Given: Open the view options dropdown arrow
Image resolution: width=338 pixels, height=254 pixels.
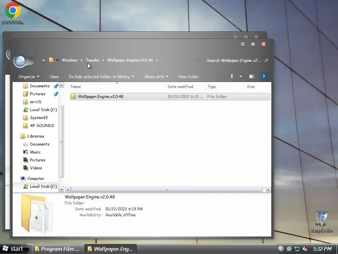Looking at the screenshot, I should [x=241, y=76].
